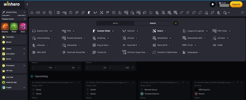Open eBasketball: Blitz category
Viewport: 246px width, 100px height.
coord(194,38)
